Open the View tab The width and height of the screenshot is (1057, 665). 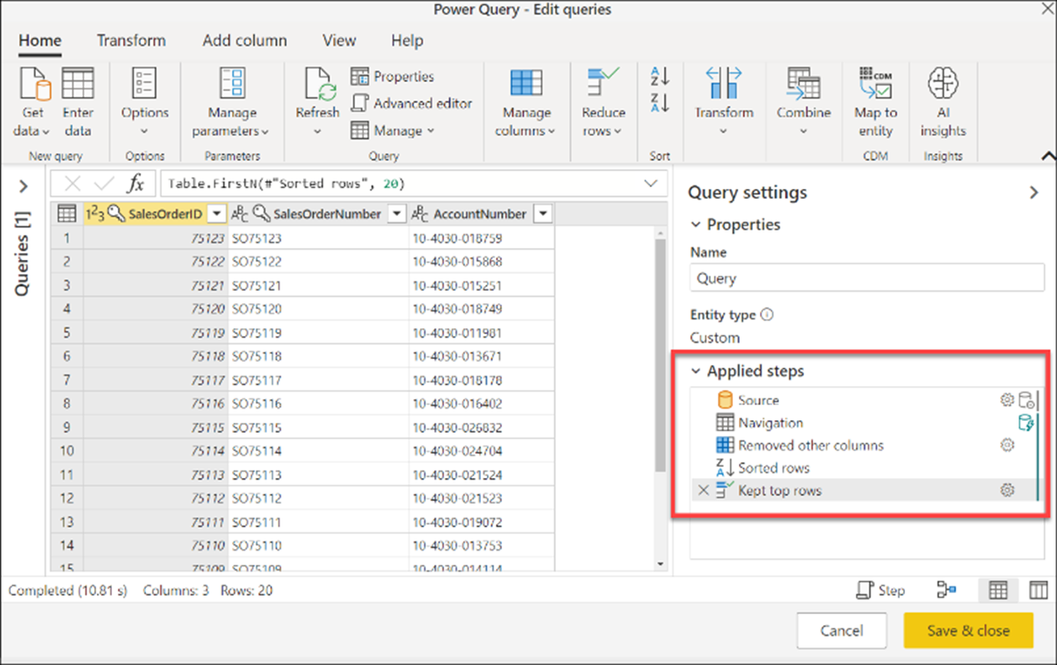pos(339,40)
